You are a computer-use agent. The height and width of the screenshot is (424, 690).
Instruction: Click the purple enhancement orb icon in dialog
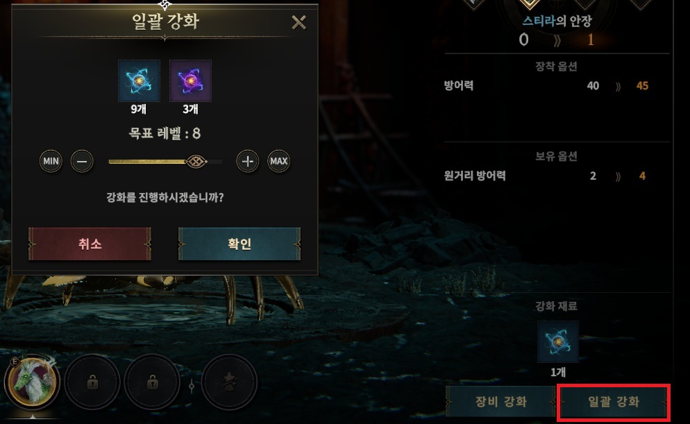(x=190, y=81)
